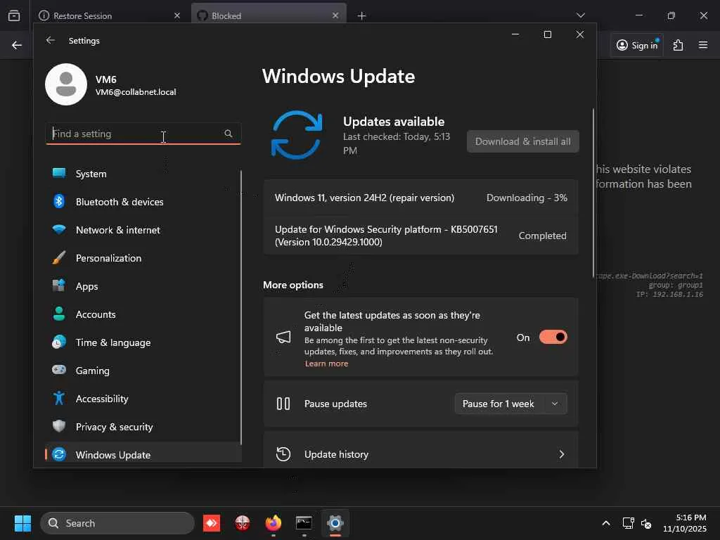This screenshot has height=540, width=720.
Task: Click the VM6 profile avatar
Action: (66, 84)
